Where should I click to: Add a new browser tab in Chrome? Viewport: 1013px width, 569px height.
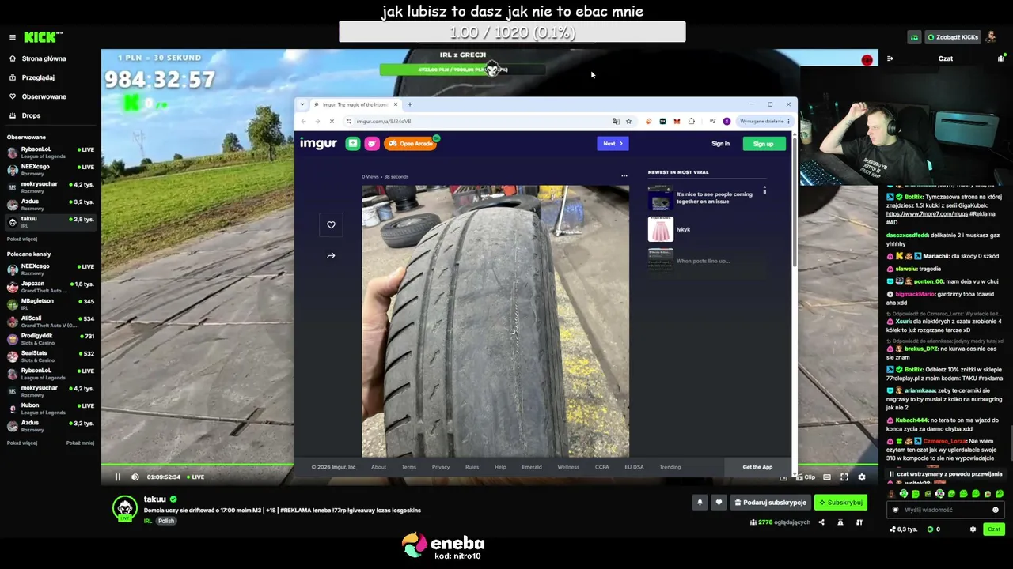[409, 104]
